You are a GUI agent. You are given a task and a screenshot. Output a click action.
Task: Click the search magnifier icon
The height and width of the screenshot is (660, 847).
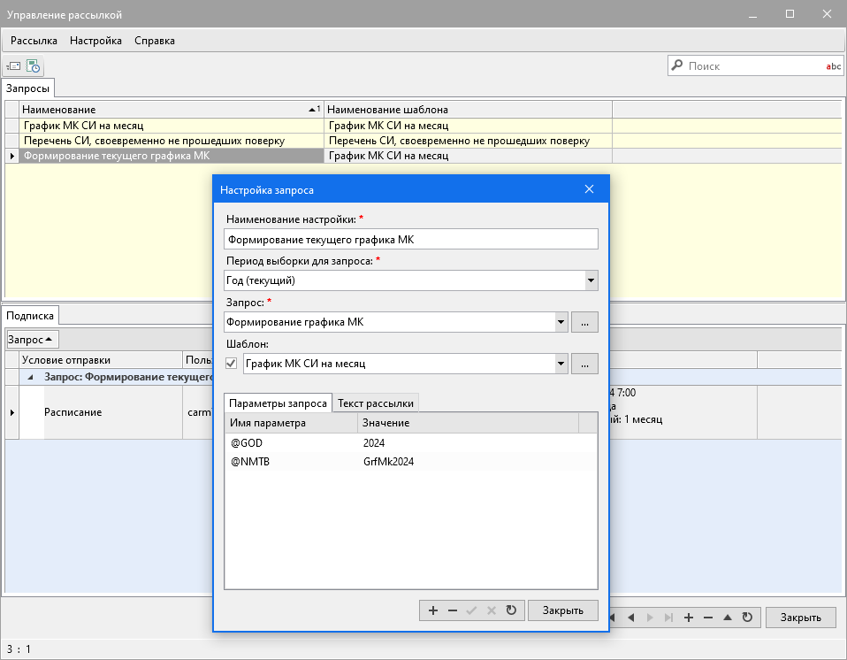point(677,65)
